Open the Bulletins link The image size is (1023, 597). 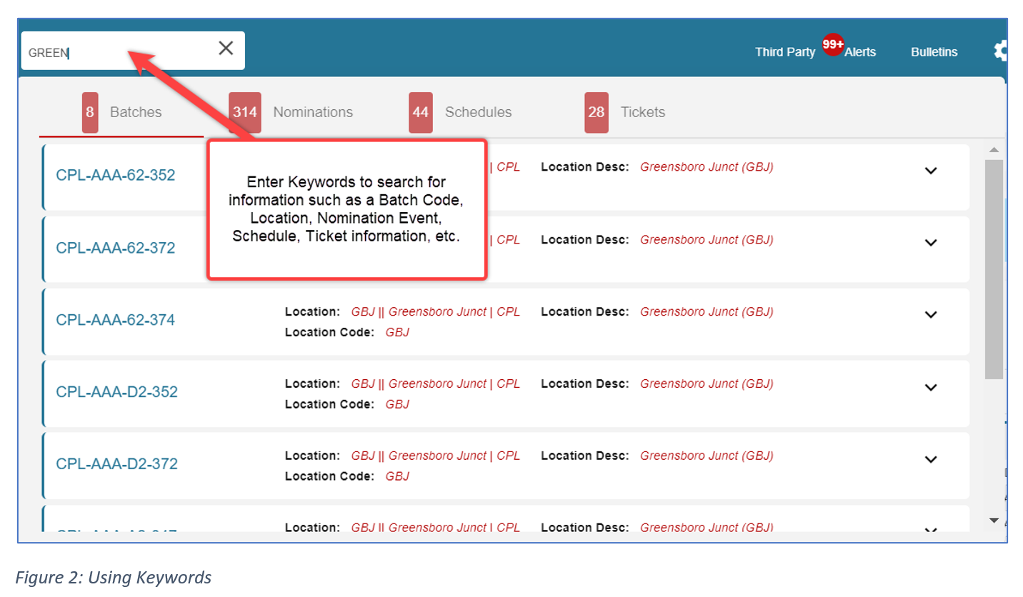(934, 52)
